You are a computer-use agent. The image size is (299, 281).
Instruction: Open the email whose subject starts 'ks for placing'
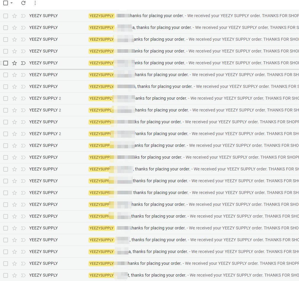(x=150, y=122)
